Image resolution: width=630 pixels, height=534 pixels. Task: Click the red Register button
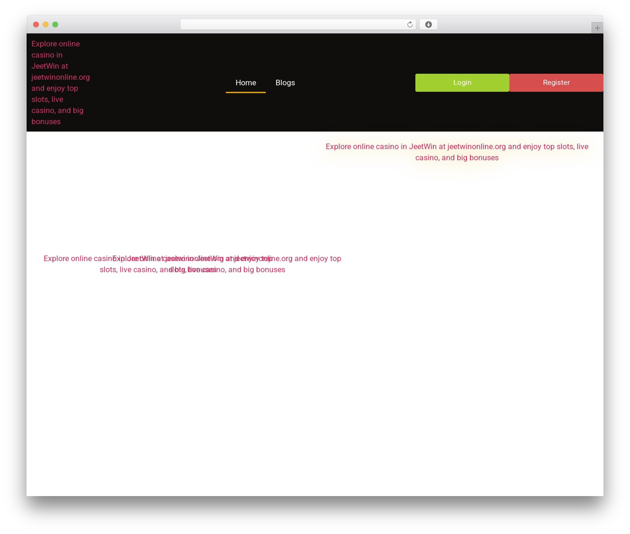click(x=556, y=83)
